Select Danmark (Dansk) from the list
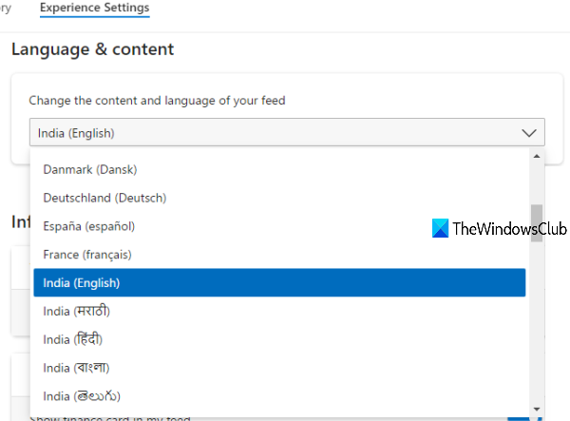 tap(90, 169)
